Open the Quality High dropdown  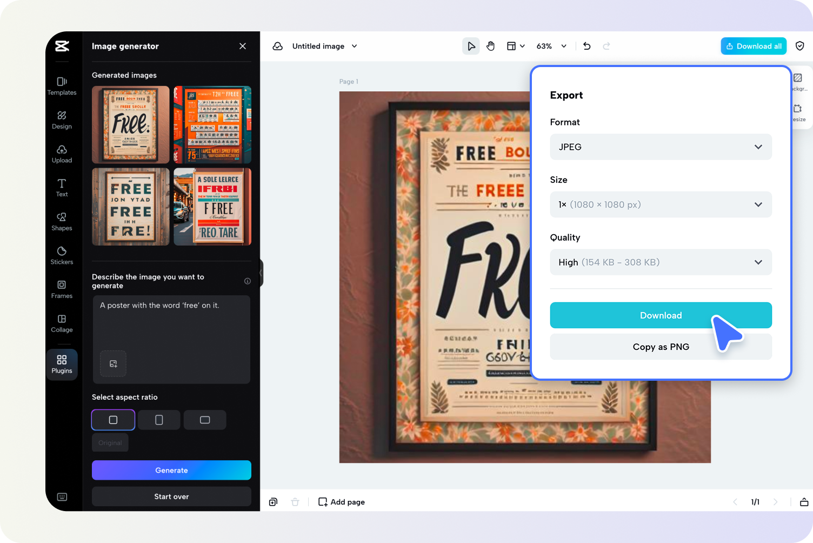(x=661, y=262)
